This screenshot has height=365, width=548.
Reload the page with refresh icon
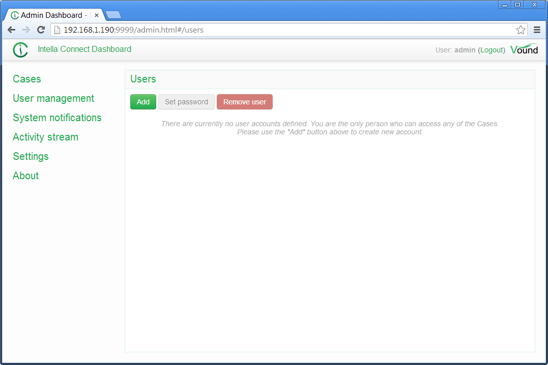tap(41, 30)
